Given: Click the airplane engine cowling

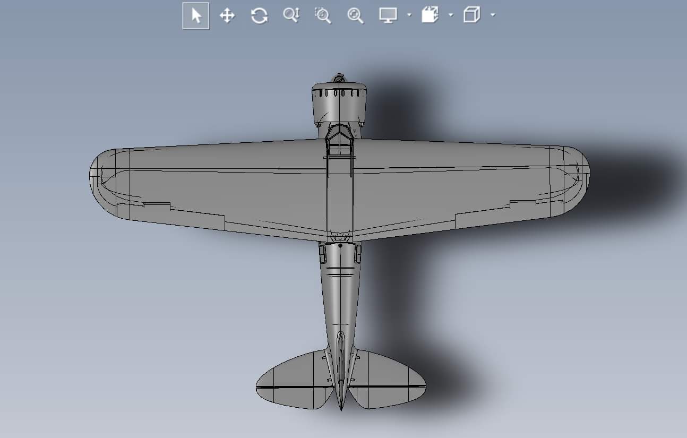Looking at the screenshot, I should pyautogui.click(x=340, y=104).
